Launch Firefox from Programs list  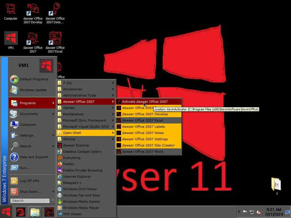point(86,164)
